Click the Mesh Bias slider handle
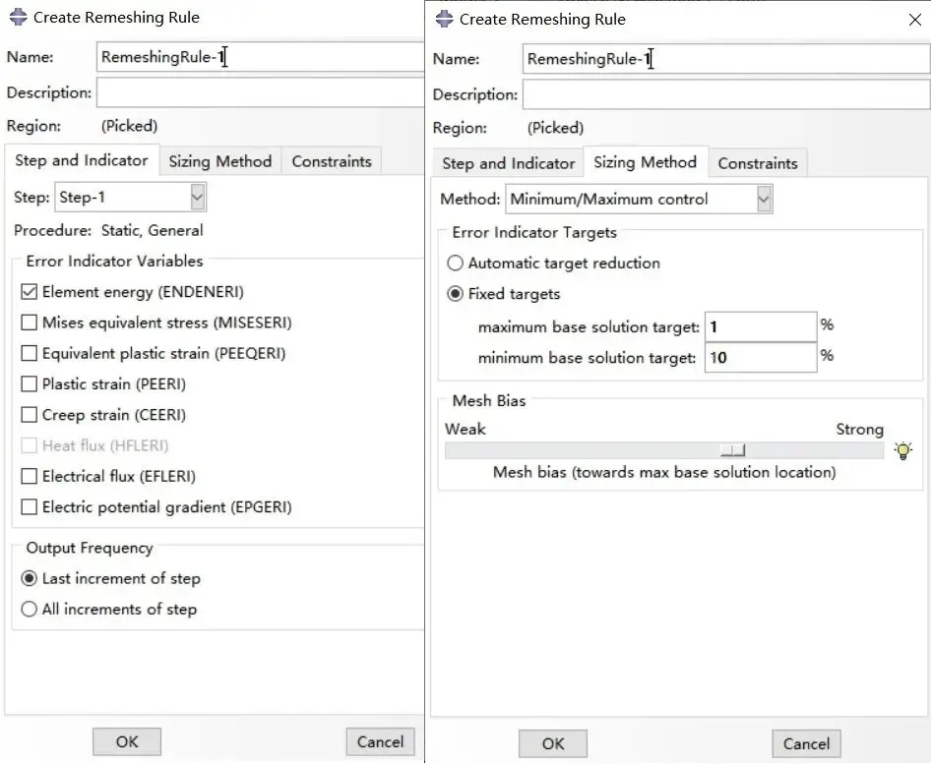 pyautogui.click(x=732, y=450)
